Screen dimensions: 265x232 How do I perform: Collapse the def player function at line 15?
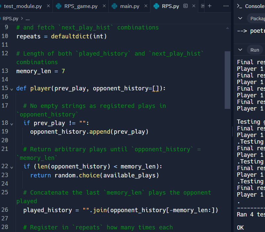coord(12,89)
